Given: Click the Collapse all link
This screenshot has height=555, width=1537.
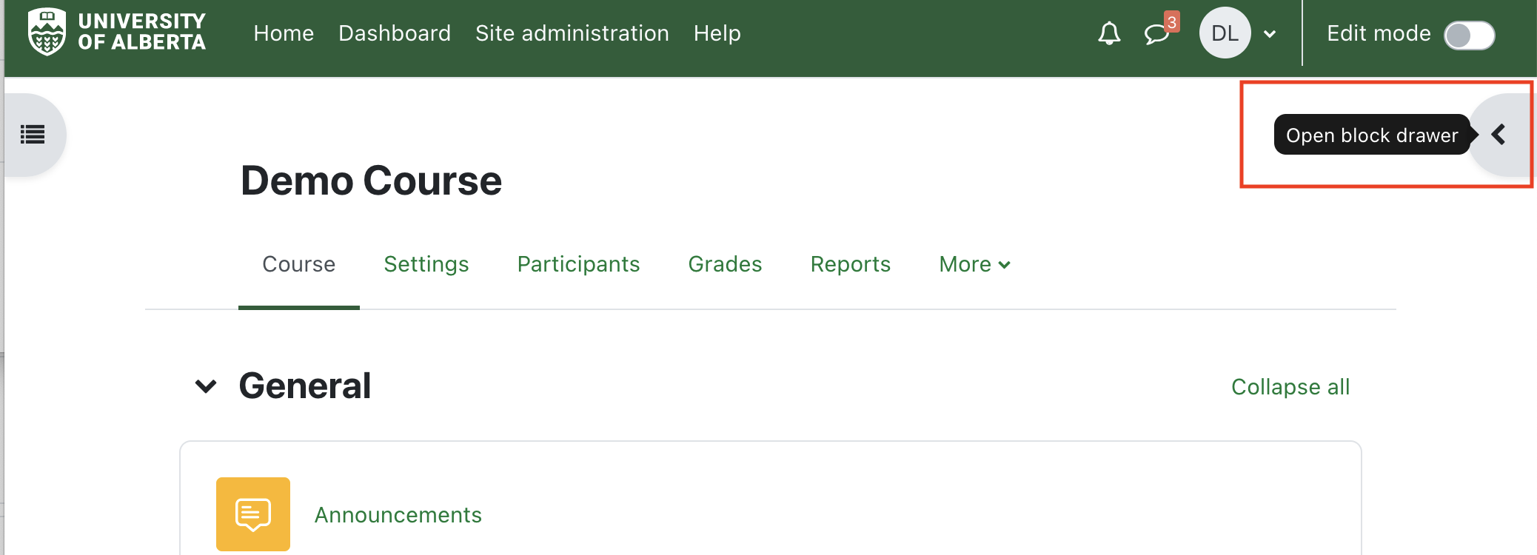Looking at the screenshot, I should point(1290,387).
